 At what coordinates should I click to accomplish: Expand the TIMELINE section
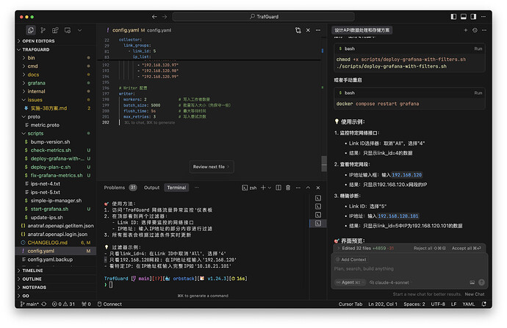pos(32,271)
